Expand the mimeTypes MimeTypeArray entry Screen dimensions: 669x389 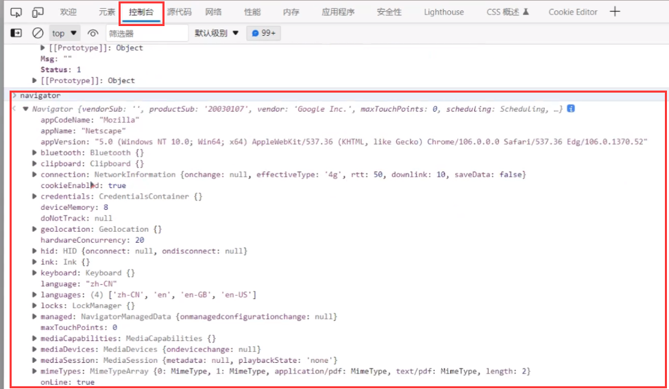pyautogui.click(x=35, y=371)
